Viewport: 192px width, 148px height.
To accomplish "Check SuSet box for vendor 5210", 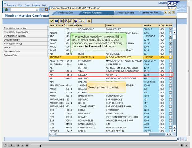I will [170, 40].
